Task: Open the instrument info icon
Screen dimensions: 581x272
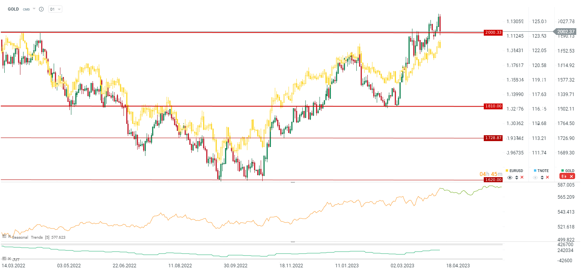Action: tap(41, 9)
